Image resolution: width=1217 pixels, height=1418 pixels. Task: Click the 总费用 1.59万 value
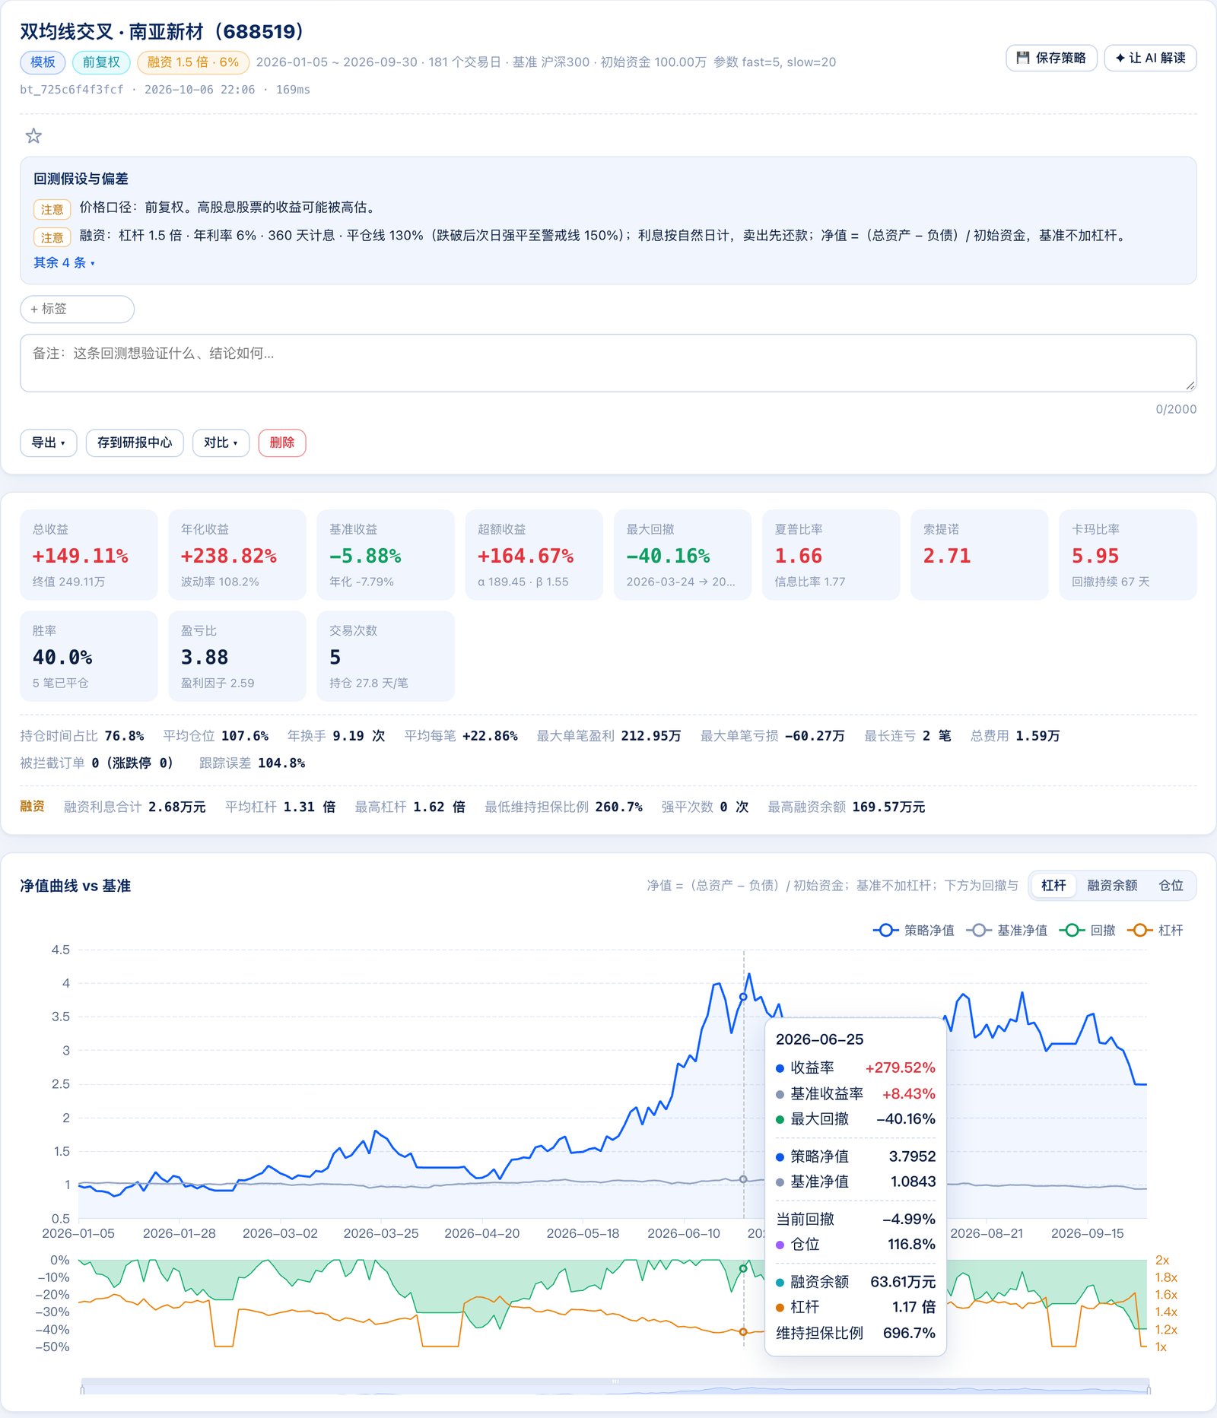pos(1037,735)
